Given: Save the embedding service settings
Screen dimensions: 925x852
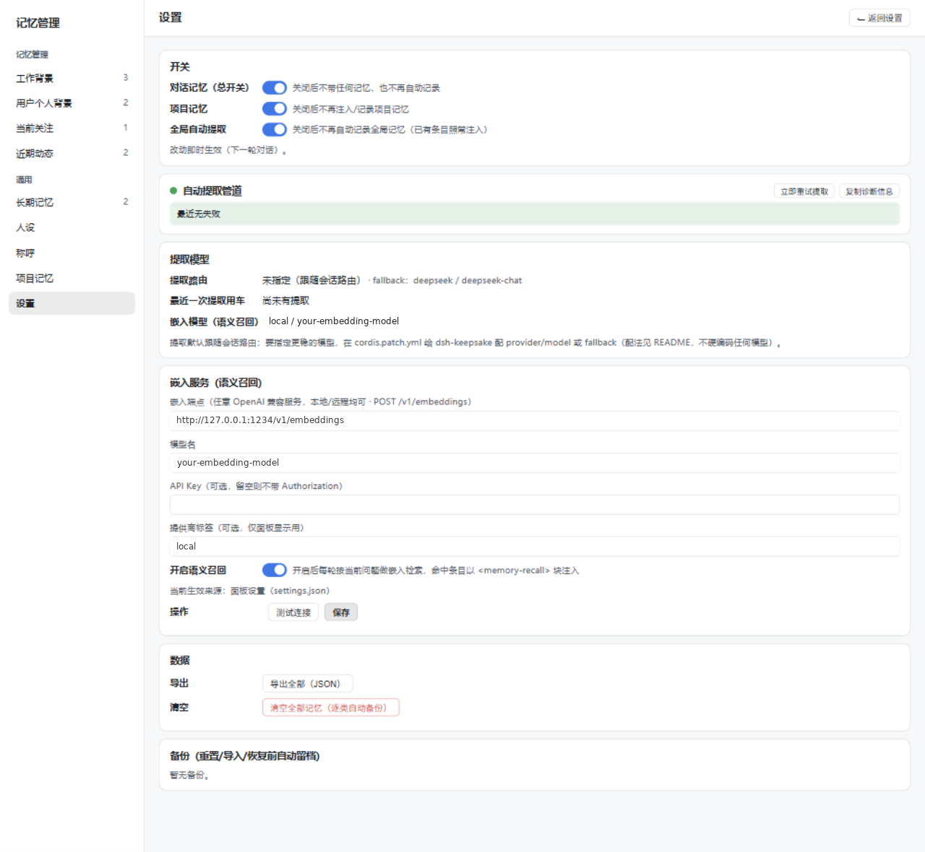Looking at the screenshot, I should point(341,612).
